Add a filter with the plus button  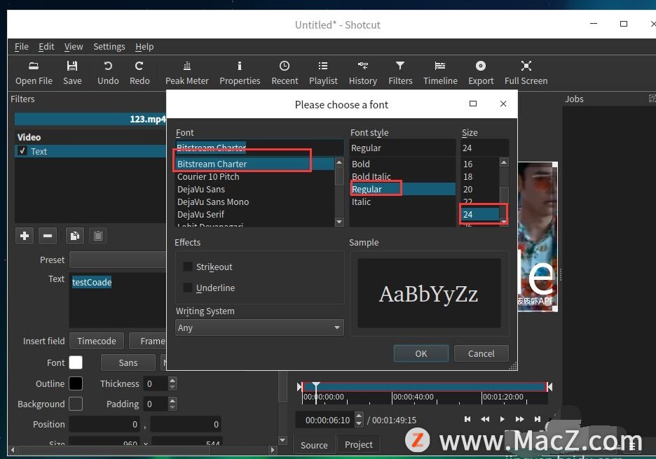click(25, 236)
